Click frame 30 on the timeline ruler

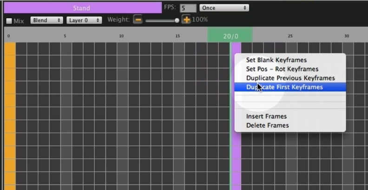pyautogui.click(x=347, y=36)
